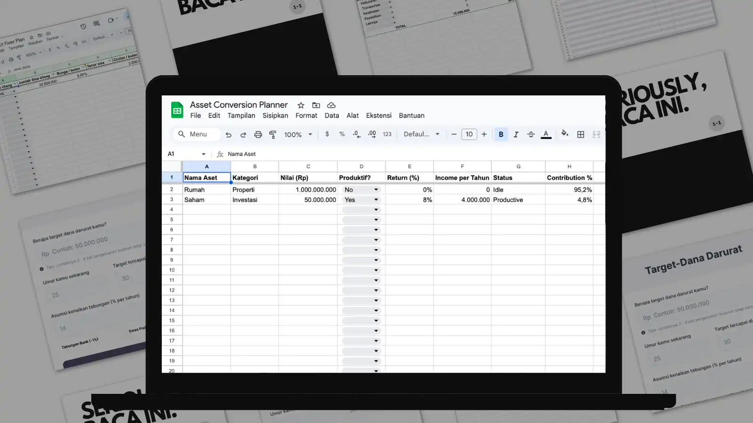
Task: Click the redo arrow icon
Action: [x=243, y=134]
